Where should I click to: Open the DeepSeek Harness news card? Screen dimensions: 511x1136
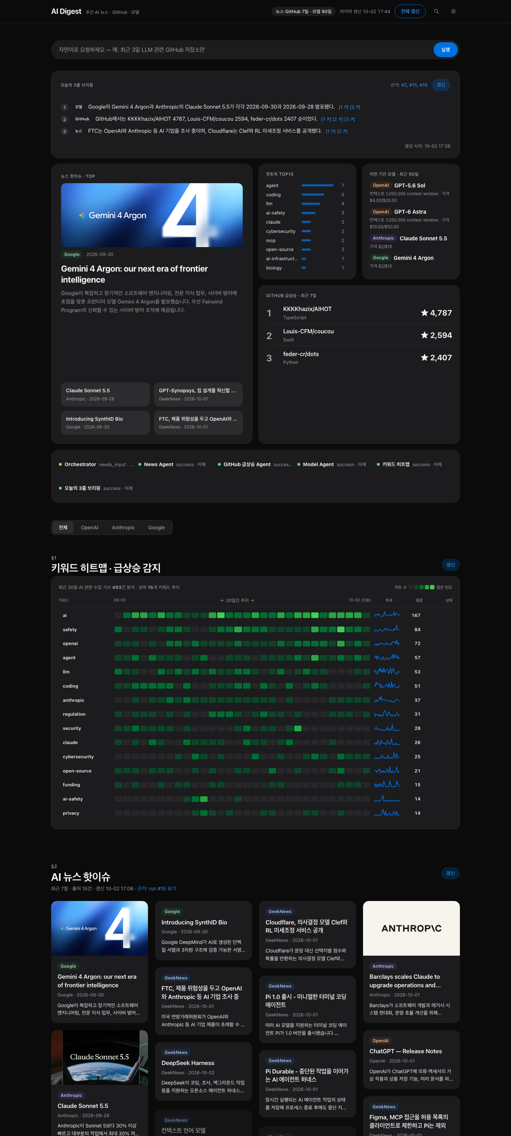point(203,1072)
